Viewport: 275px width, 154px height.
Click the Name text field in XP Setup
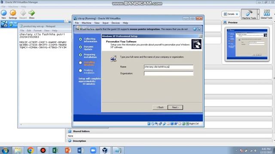coord(168,67)
